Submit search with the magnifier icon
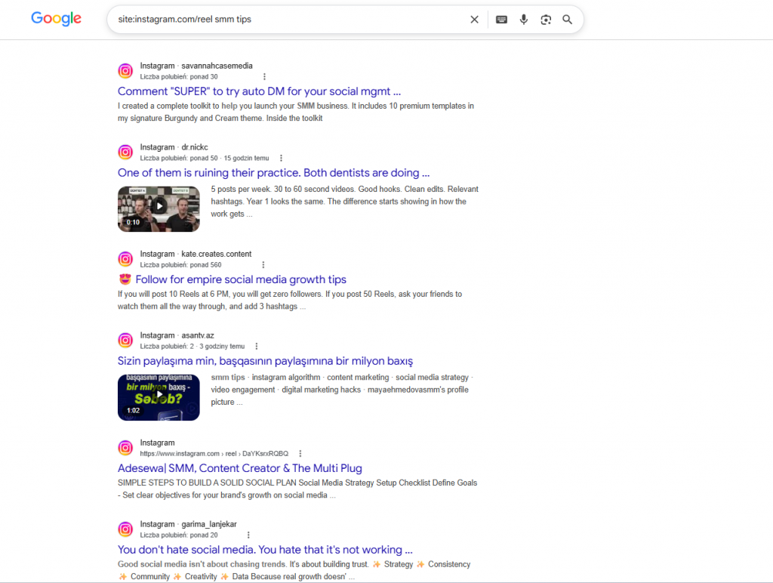 click(568, 19)
